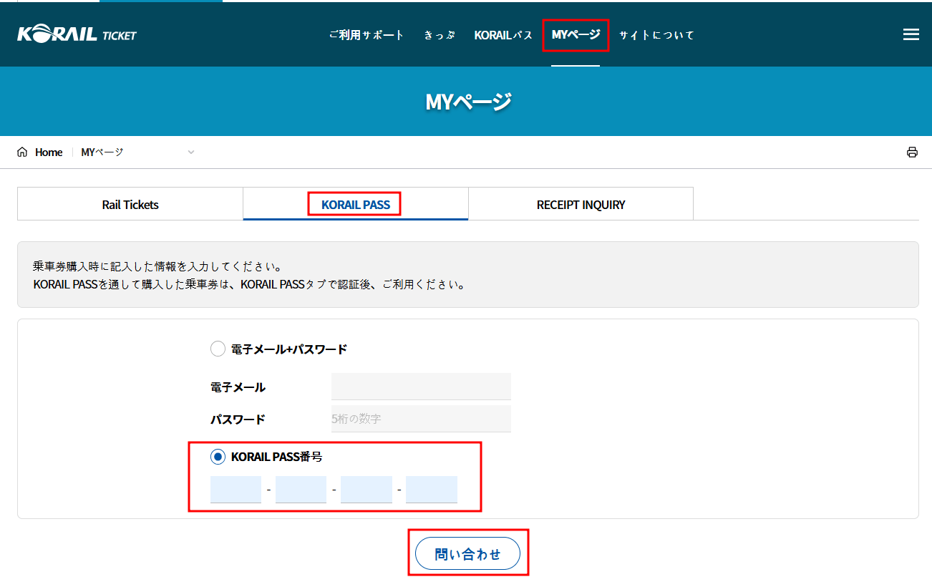The height and width of the screenshot is (582, 932).
Task: Open the サイトについて menu
Action: click(656, 35)
